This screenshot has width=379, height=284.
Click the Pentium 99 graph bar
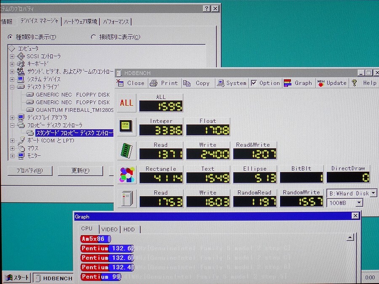(101, 277)
